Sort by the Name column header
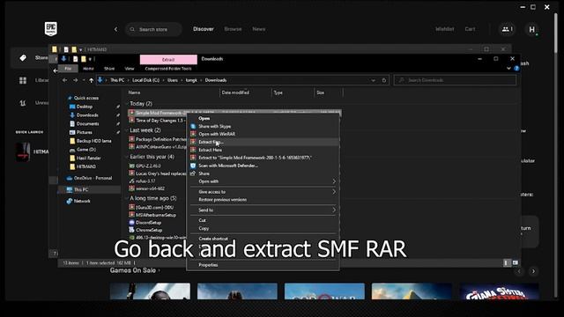The height and width of the screenshot is (317, 564). click(135, 92)
